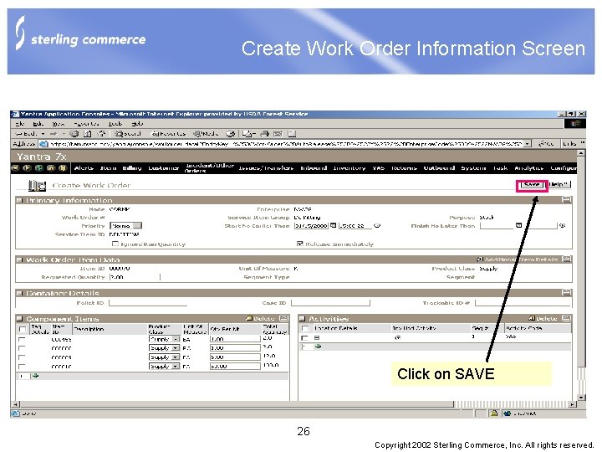Click the Discuss toolbar icon
The image size is (602, 452).
click(x=292, y=134)
